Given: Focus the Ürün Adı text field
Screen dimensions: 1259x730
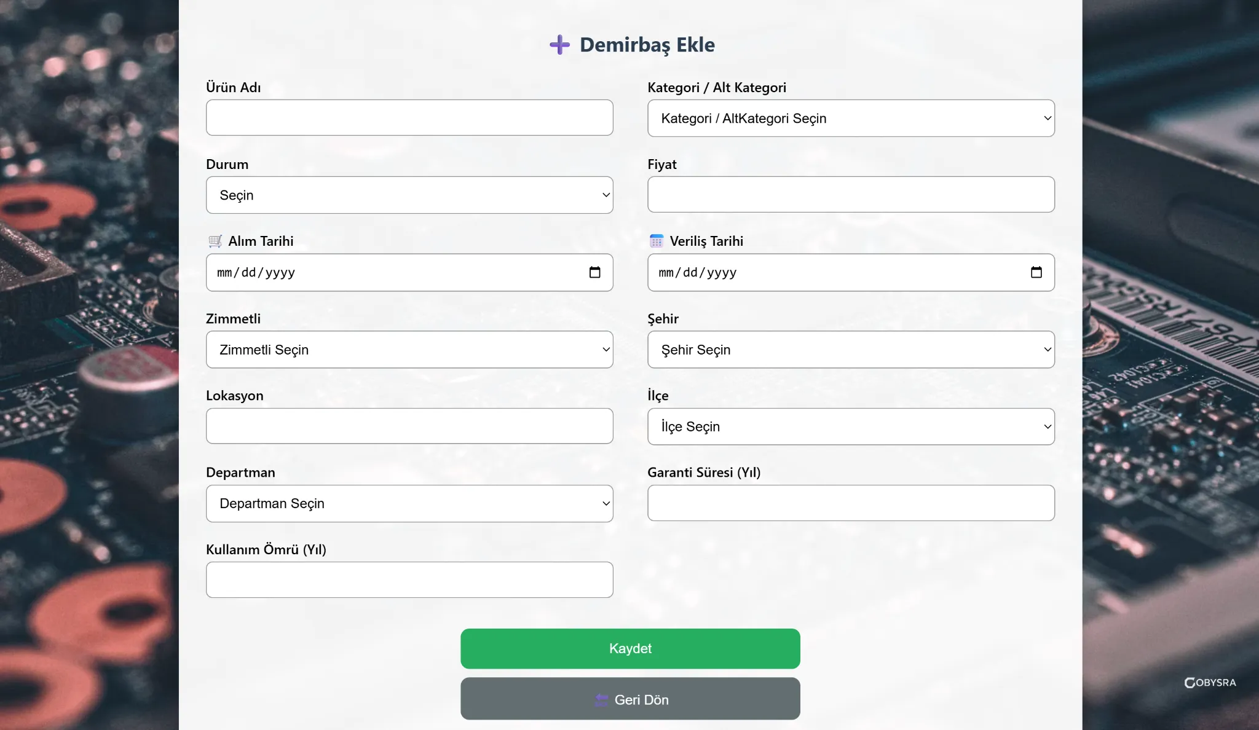Looking at the screenshot, I should click(409, 118).
